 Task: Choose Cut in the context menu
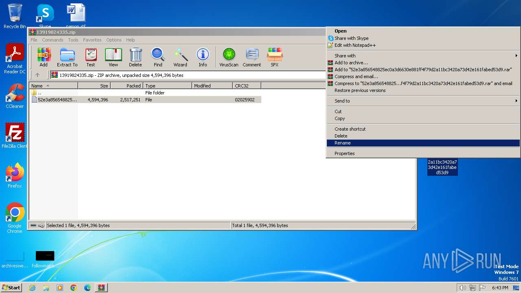tap(423, 112)
